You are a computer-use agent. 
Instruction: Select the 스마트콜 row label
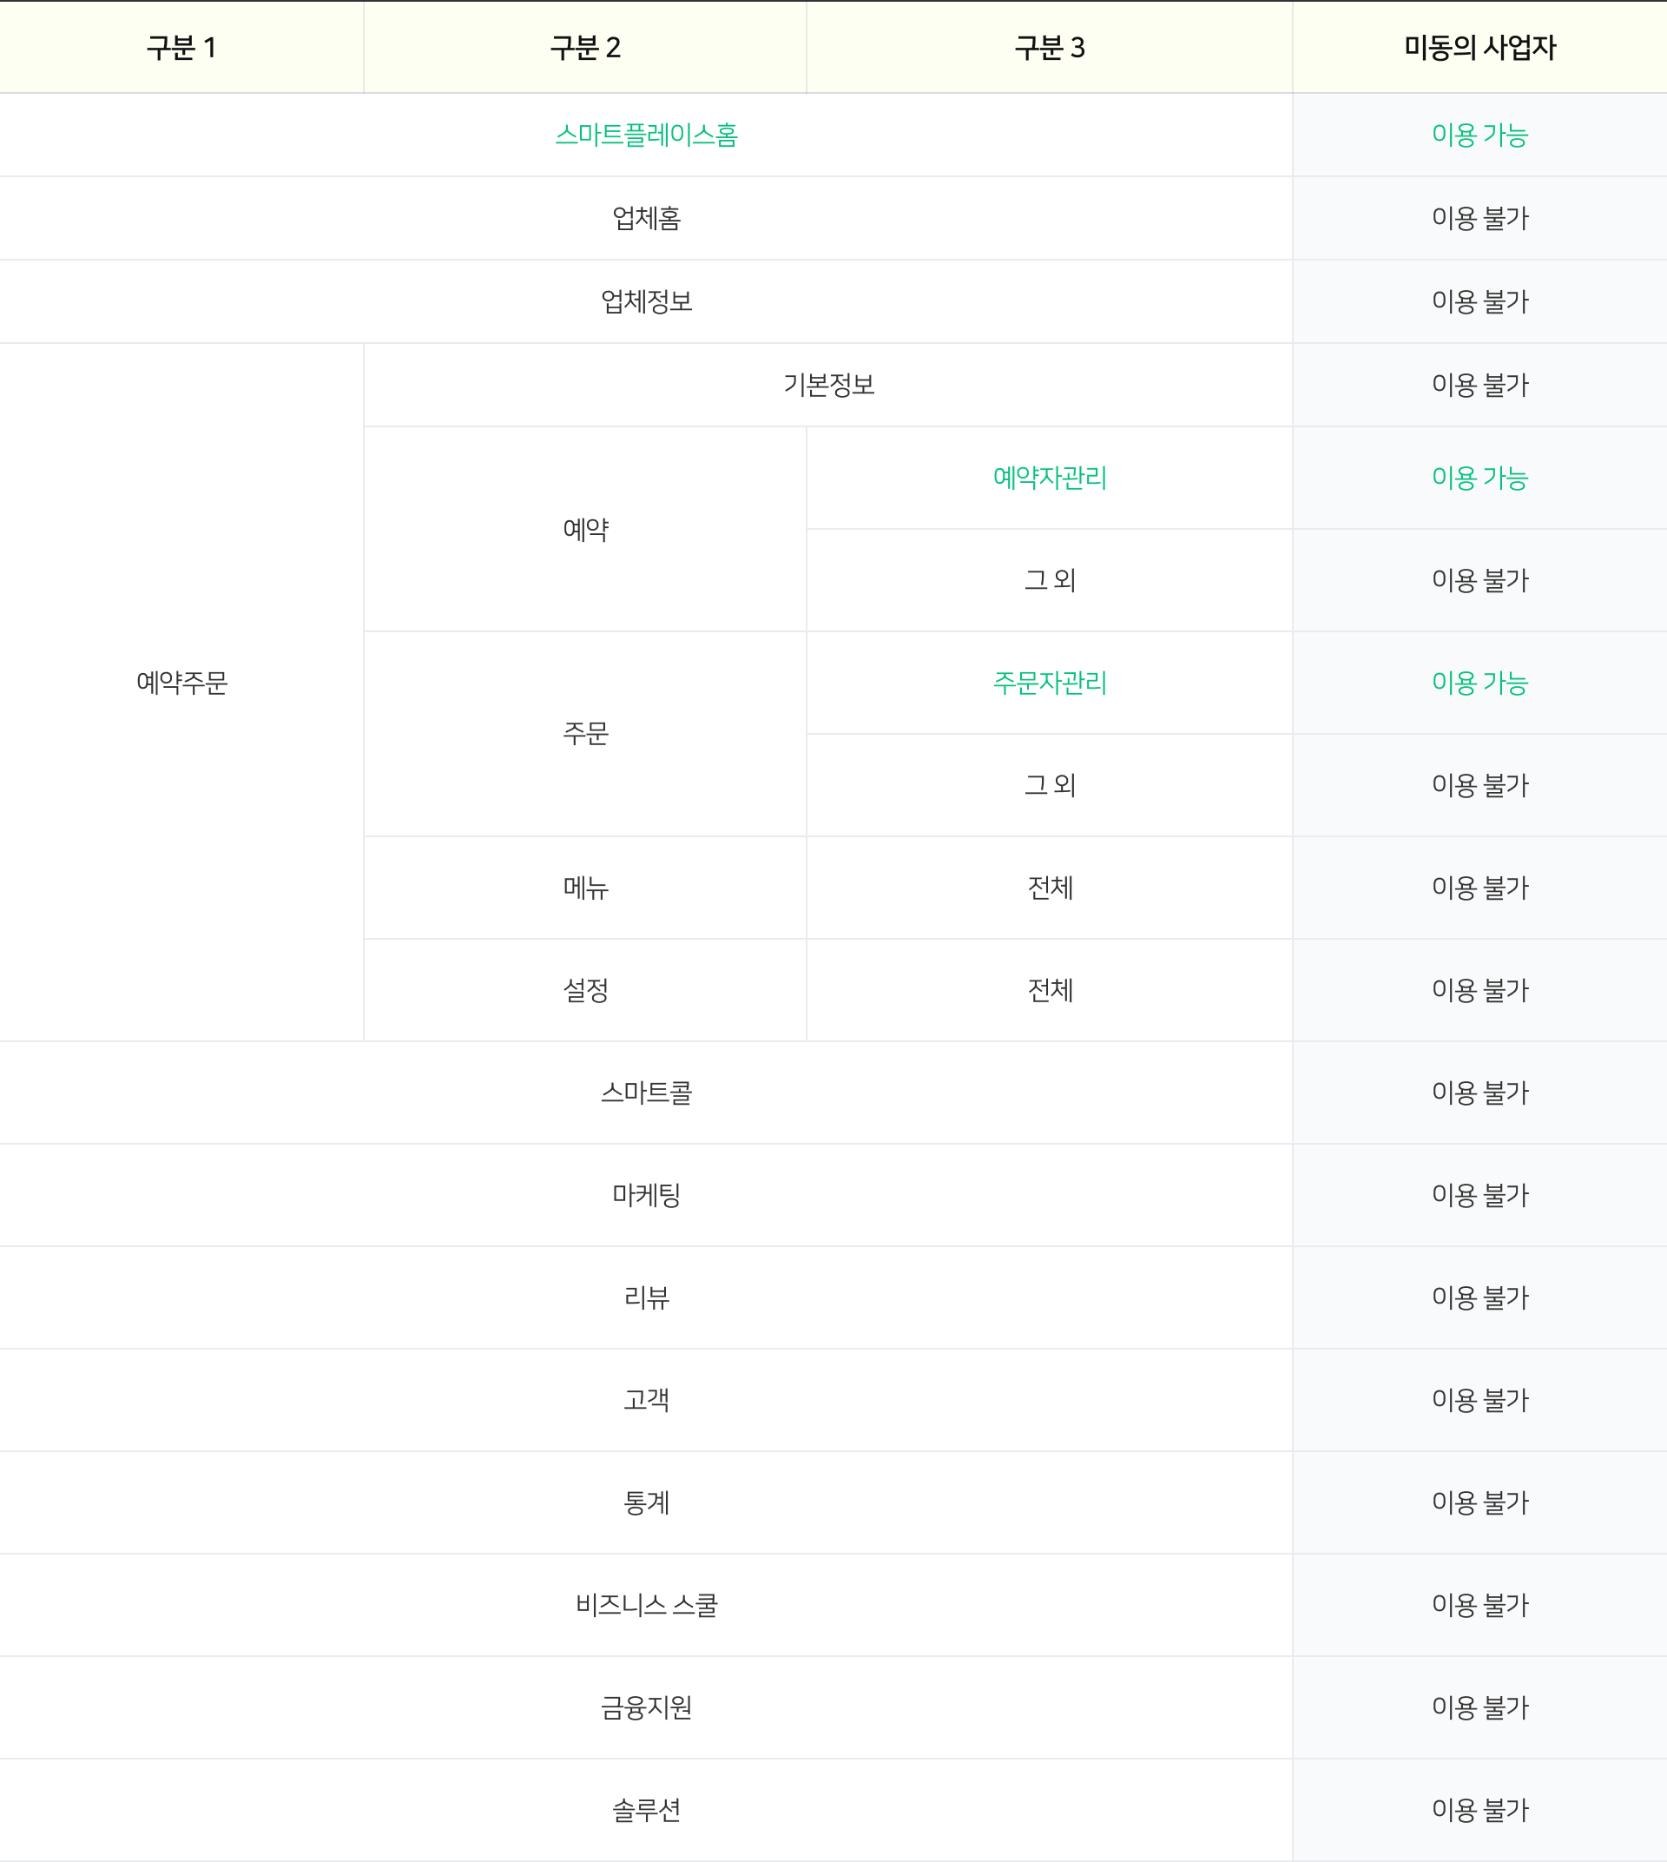(647, 1093)
